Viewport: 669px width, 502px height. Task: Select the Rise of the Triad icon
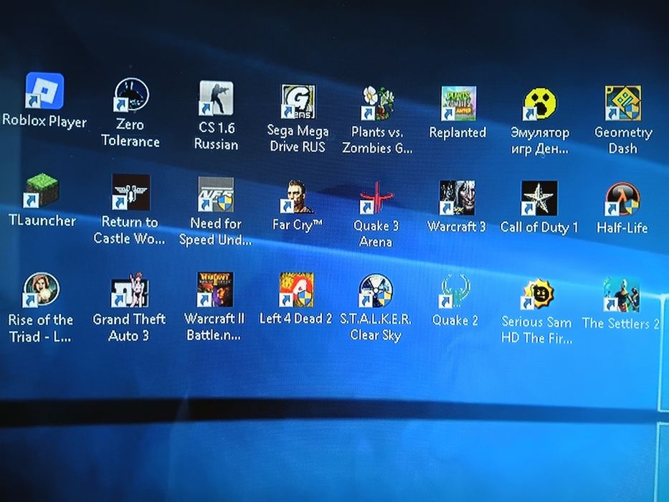click(41, 290)
